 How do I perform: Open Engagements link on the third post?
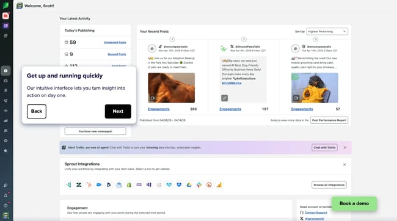tap(302, 109)
